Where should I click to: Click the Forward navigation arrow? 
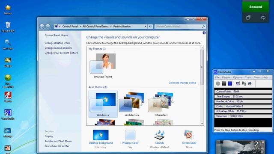(48, 27)
